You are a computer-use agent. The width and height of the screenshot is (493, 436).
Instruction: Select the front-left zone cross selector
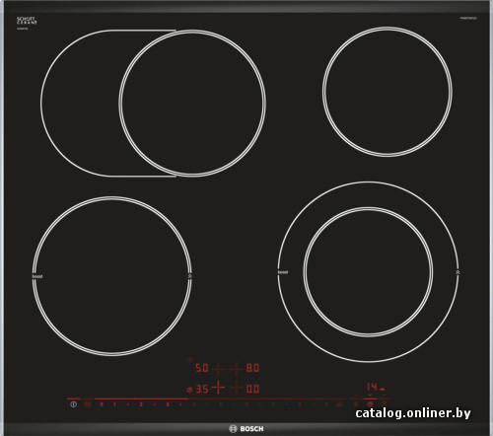click(218, 387)
